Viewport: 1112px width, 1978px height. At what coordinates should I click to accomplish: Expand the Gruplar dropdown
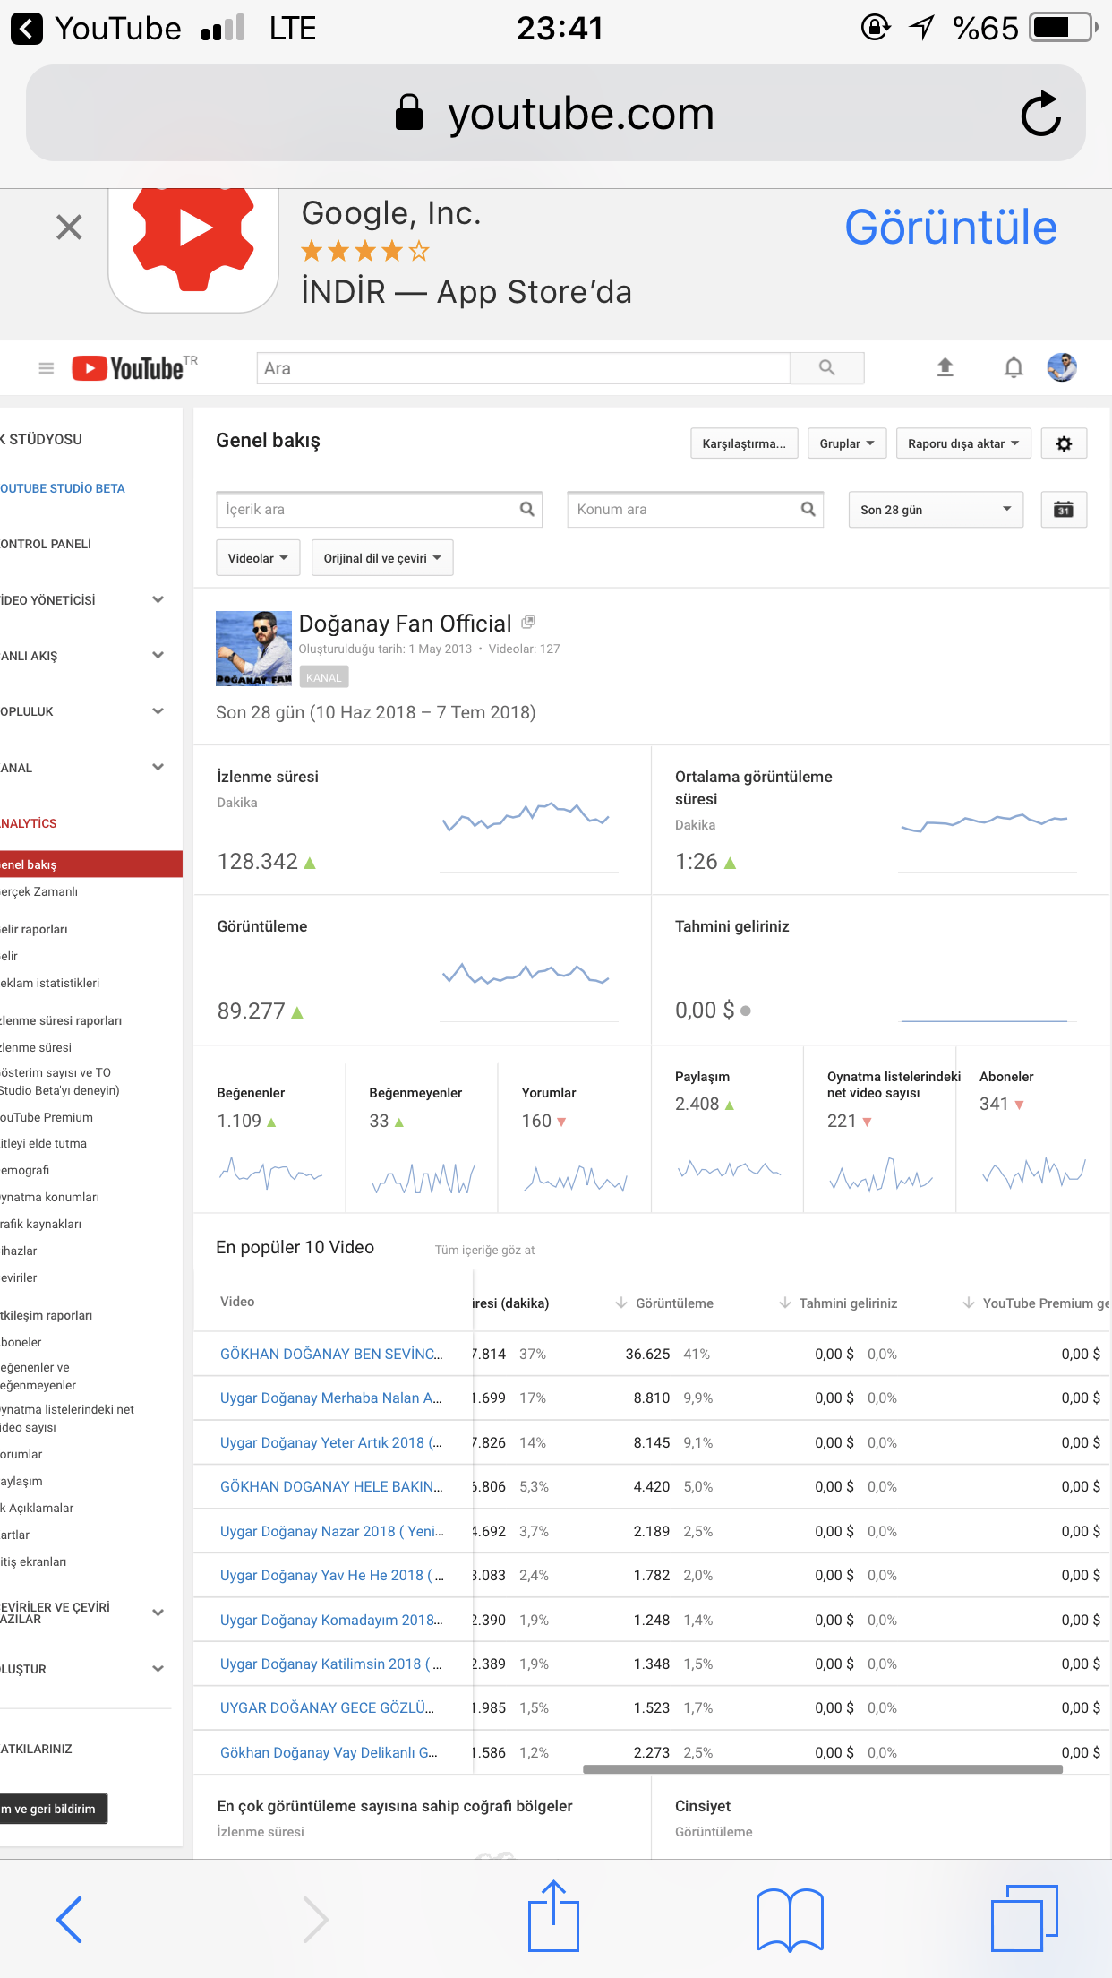pos(847,443)
